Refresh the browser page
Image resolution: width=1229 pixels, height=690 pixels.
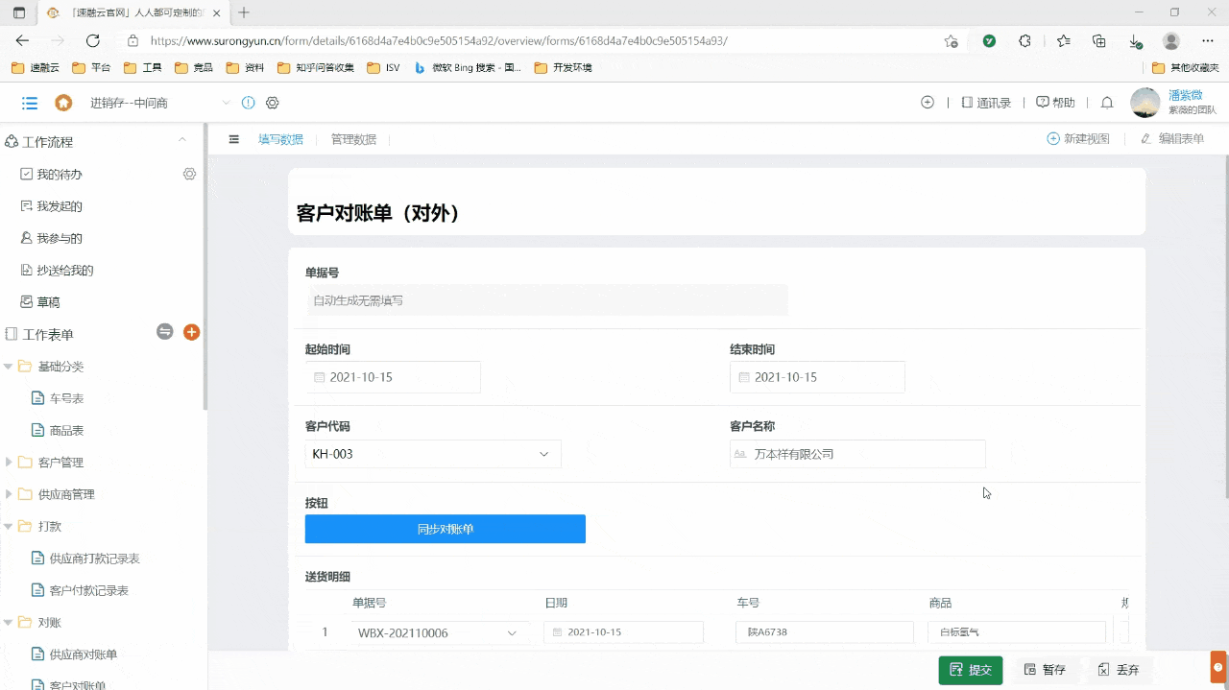[x=93, y=40]
